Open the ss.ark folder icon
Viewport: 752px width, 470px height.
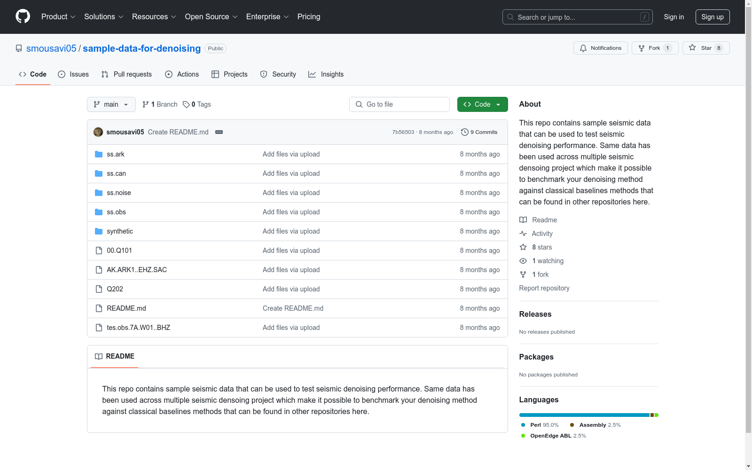pyautogui.click(x=99, y=154)
